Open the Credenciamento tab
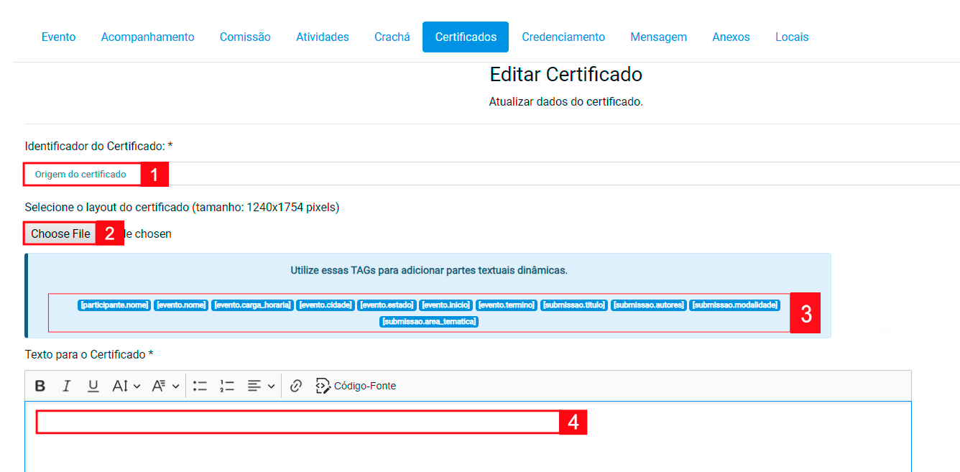The height and width of the screenshot is (472, 960). pos(563,37)
